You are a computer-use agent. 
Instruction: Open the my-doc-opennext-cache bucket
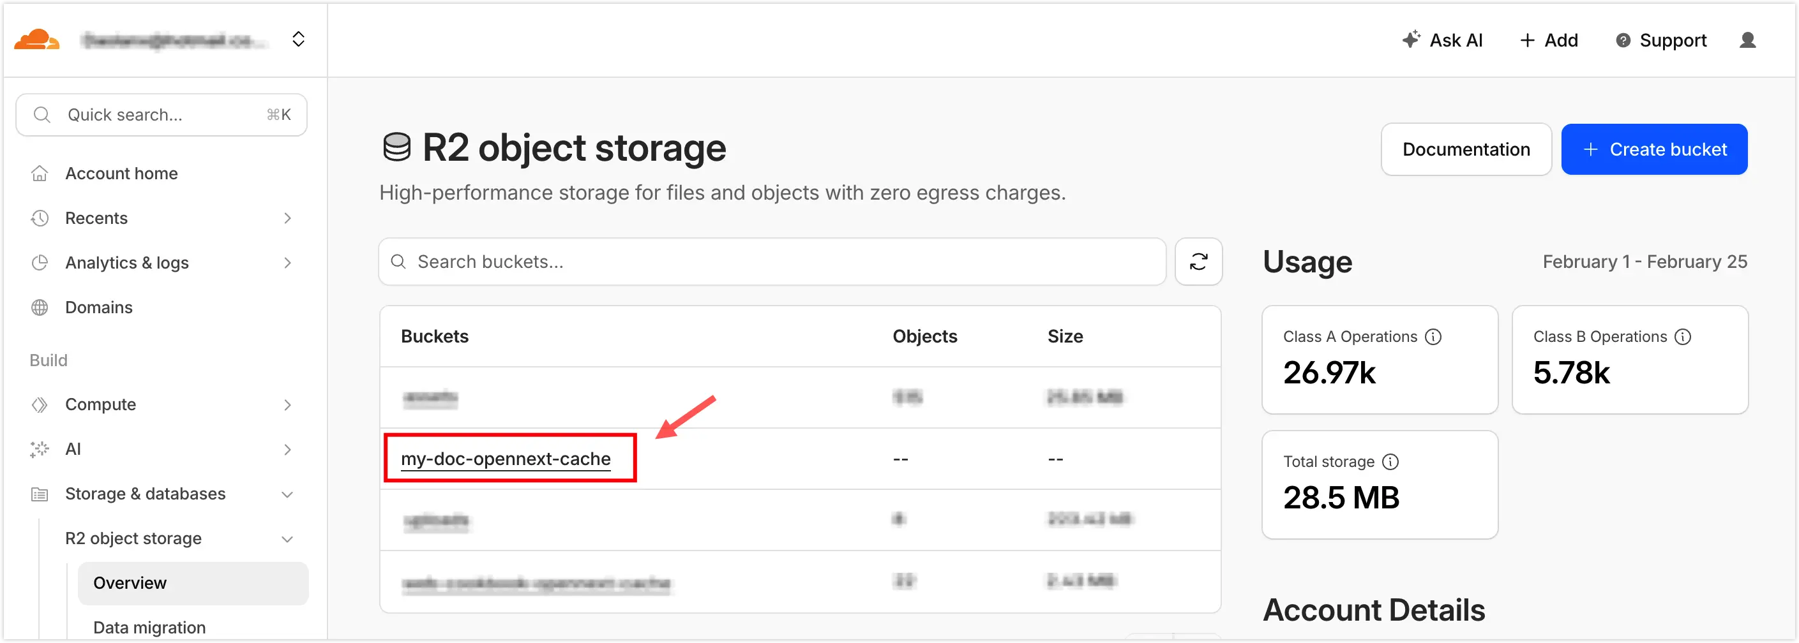click(x=506, y=459)
